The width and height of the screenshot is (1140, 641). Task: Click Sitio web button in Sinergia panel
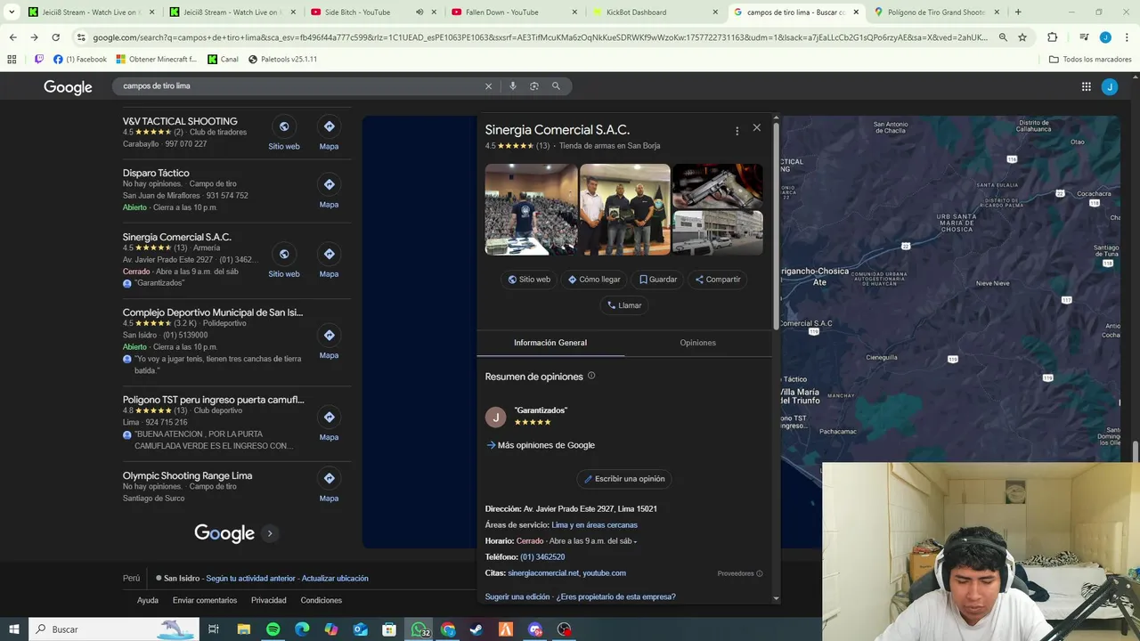[529, 280]
